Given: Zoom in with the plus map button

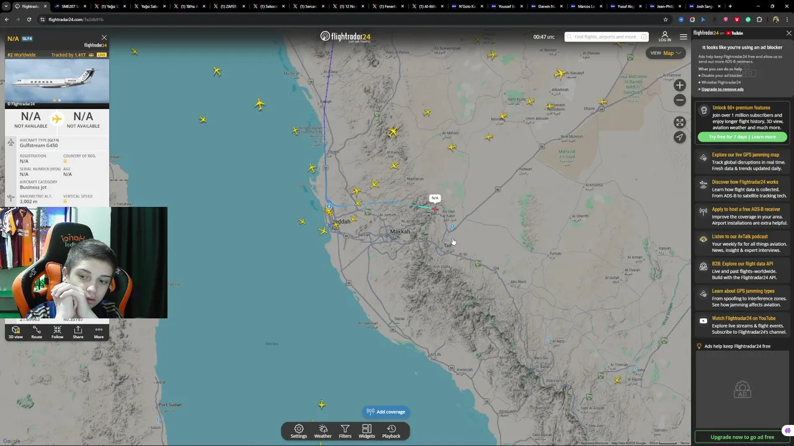Looking at the screenshot, I should [x=680, y=85].
